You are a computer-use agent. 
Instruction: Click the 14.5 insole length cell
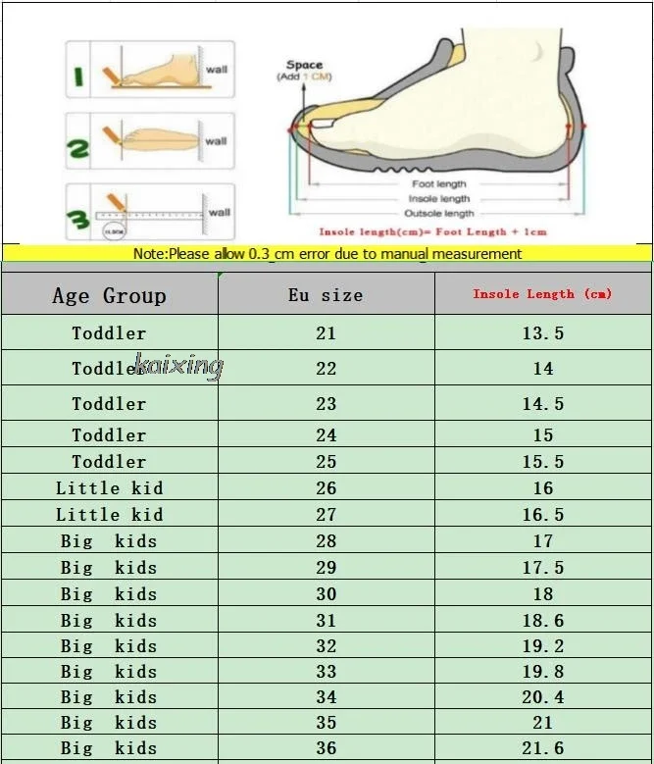pyautogui.click(x=543, y=403)
